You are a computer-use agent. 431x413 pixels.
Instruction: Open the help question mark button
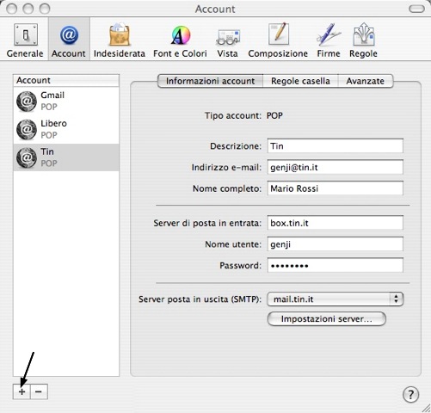pos(410,395)
